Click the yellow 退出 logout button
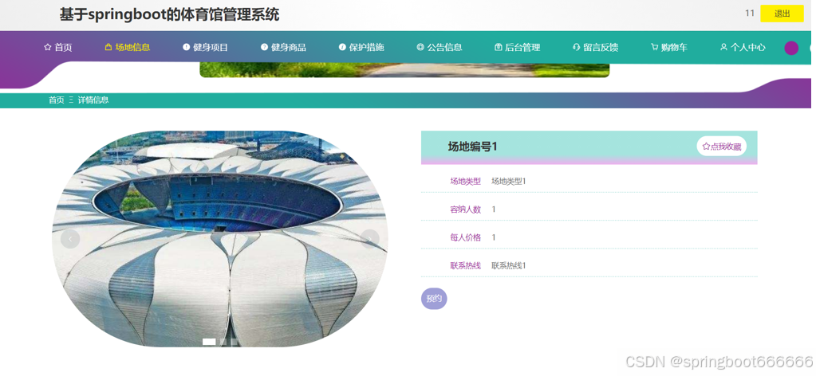 tap(782, 14)
